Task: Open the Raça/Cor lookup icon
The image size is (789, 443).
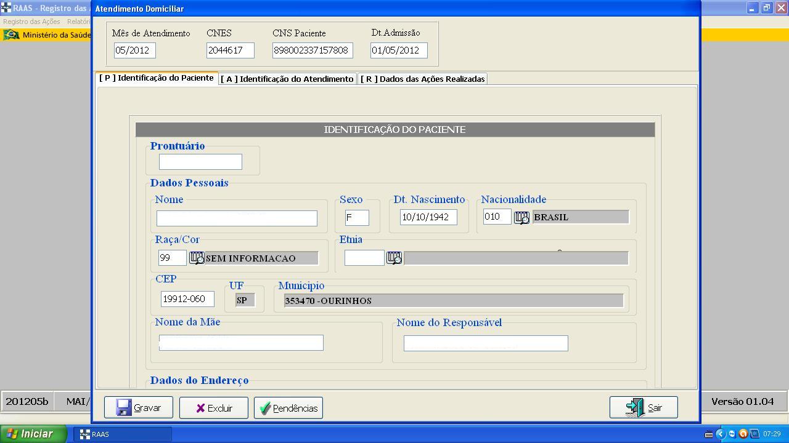Action: click(x=197, y=258)
